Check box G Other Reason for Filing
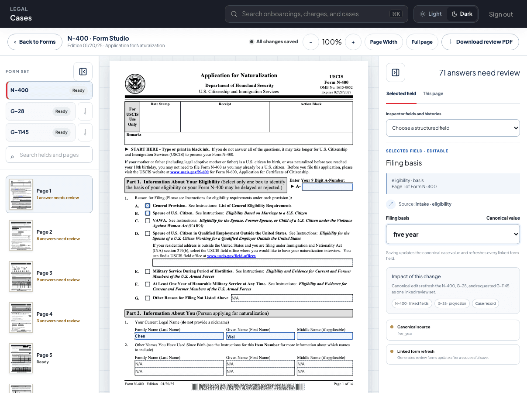 148,298
